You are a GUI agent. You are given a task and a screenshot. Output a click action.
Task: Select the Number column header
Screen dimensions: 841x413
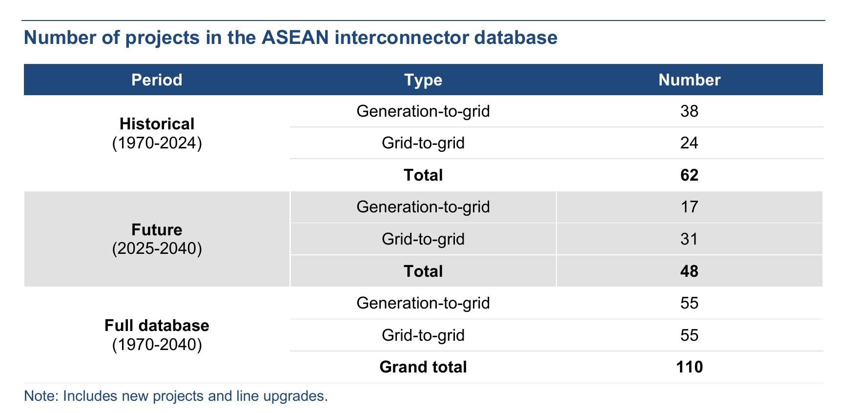(689, 80)
